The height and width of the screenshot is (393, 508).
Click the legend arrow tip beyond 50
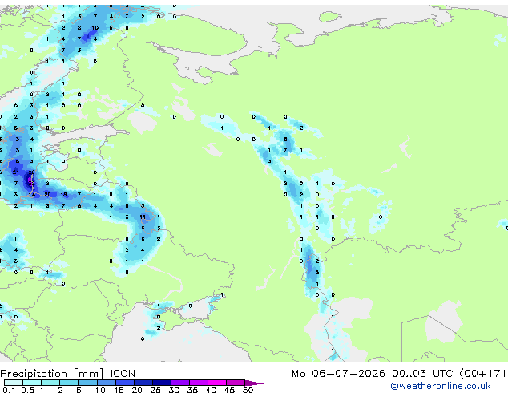pyautogui.click(x=254, y=383)
